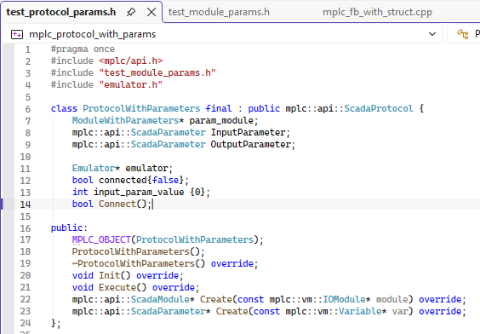
Task: Click the 'module' parameter name on line 22
Action: tap(391, 299)
